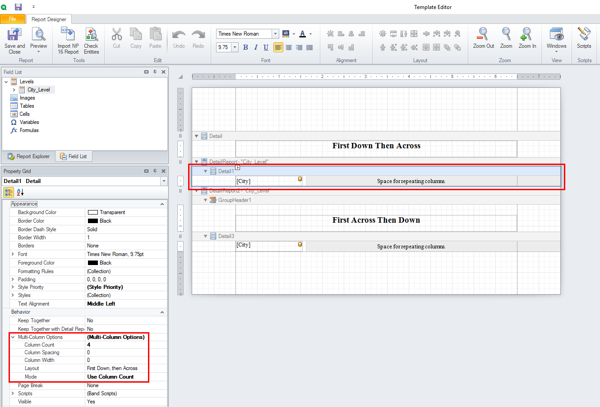Collapse the Multi-Column Options property group
This screenshot has height=407, width=600.
click(13, 337)
